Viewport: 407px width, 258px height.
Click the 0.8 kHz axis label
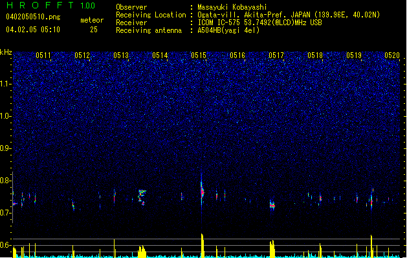[6, 181]
